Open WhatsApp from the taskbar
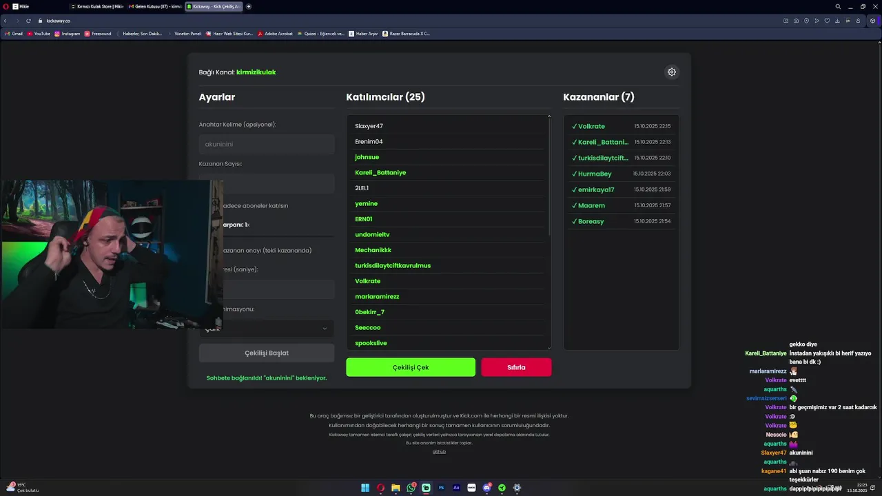 click(x=411, y=488)
